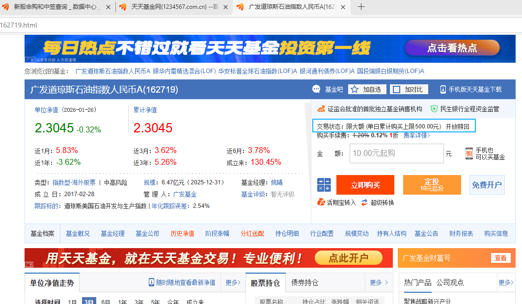Screen dimensions: 522x304
Task: Open the 购买信息 navigation item
Action: pos(496,233)
